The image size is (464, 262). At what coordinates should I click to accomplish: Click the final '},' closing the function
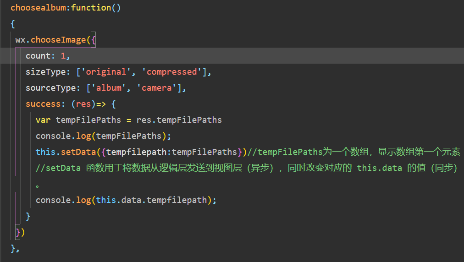click(x=15, y=248)
